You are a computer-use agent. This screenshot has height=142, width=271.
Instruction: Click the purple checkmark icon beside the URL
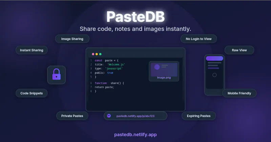pyautogui.click(x=109, y=116)
